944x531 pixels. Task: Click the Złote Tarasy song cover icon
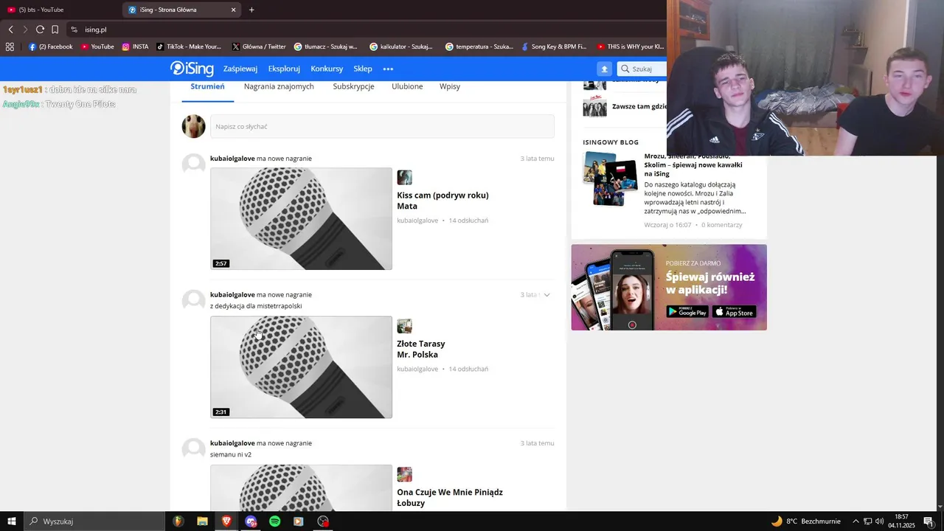pos(404,326)
